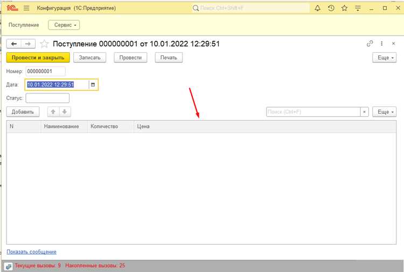Click the Записать button
The image size is (404, 272).
point(89,58)
